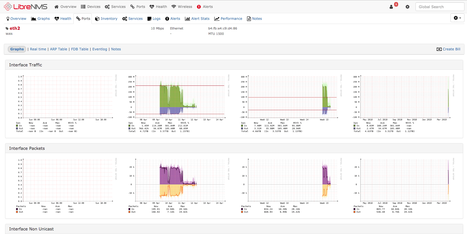Click the Create Bill link
Screen dimensions: 467x234
[451, 49]
